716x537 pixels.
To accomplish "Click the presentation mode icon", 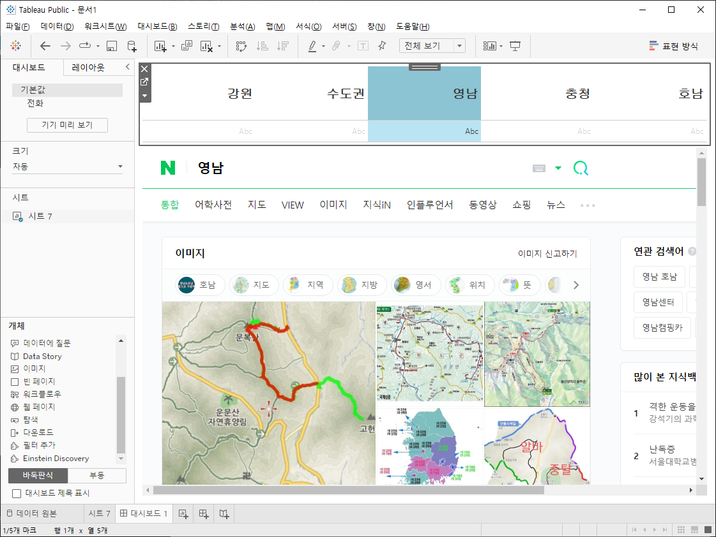I will tap(515, 45).
